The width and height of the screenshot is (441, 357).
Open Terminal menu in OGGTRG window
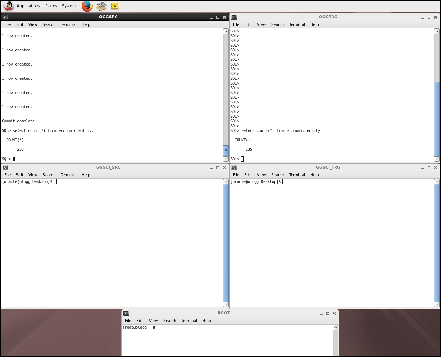pyautogui.click(x=297, y=24)
